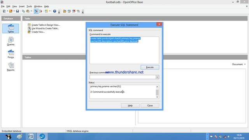Image resolution: width=249 pixels, height=140 pixels.
Task: Click the Copy toolbar icon
Action: [23, 11]
